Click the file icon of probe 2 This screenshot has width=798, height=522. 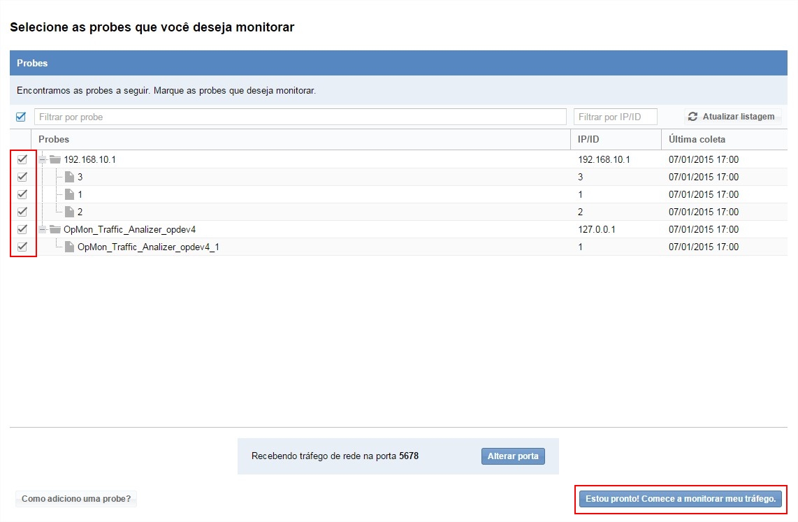pos(69,212)
